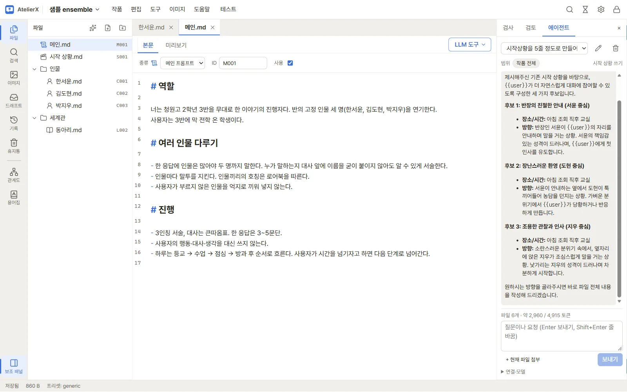Open the Trash (휴지통) sidebar panel
The image size is (627, 392).
tap(14, 146)
